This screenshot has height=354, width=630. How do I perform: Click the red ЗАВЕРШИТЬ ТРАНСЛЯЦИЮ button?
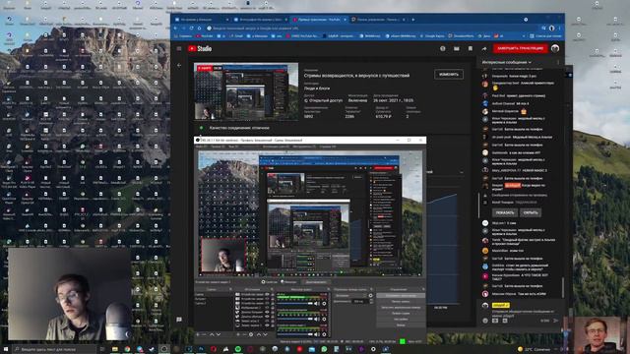click(521, 48)
